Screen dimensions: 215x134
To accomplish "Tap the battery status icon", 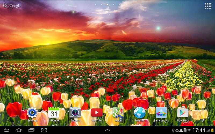I will click(x=212, y=130).
